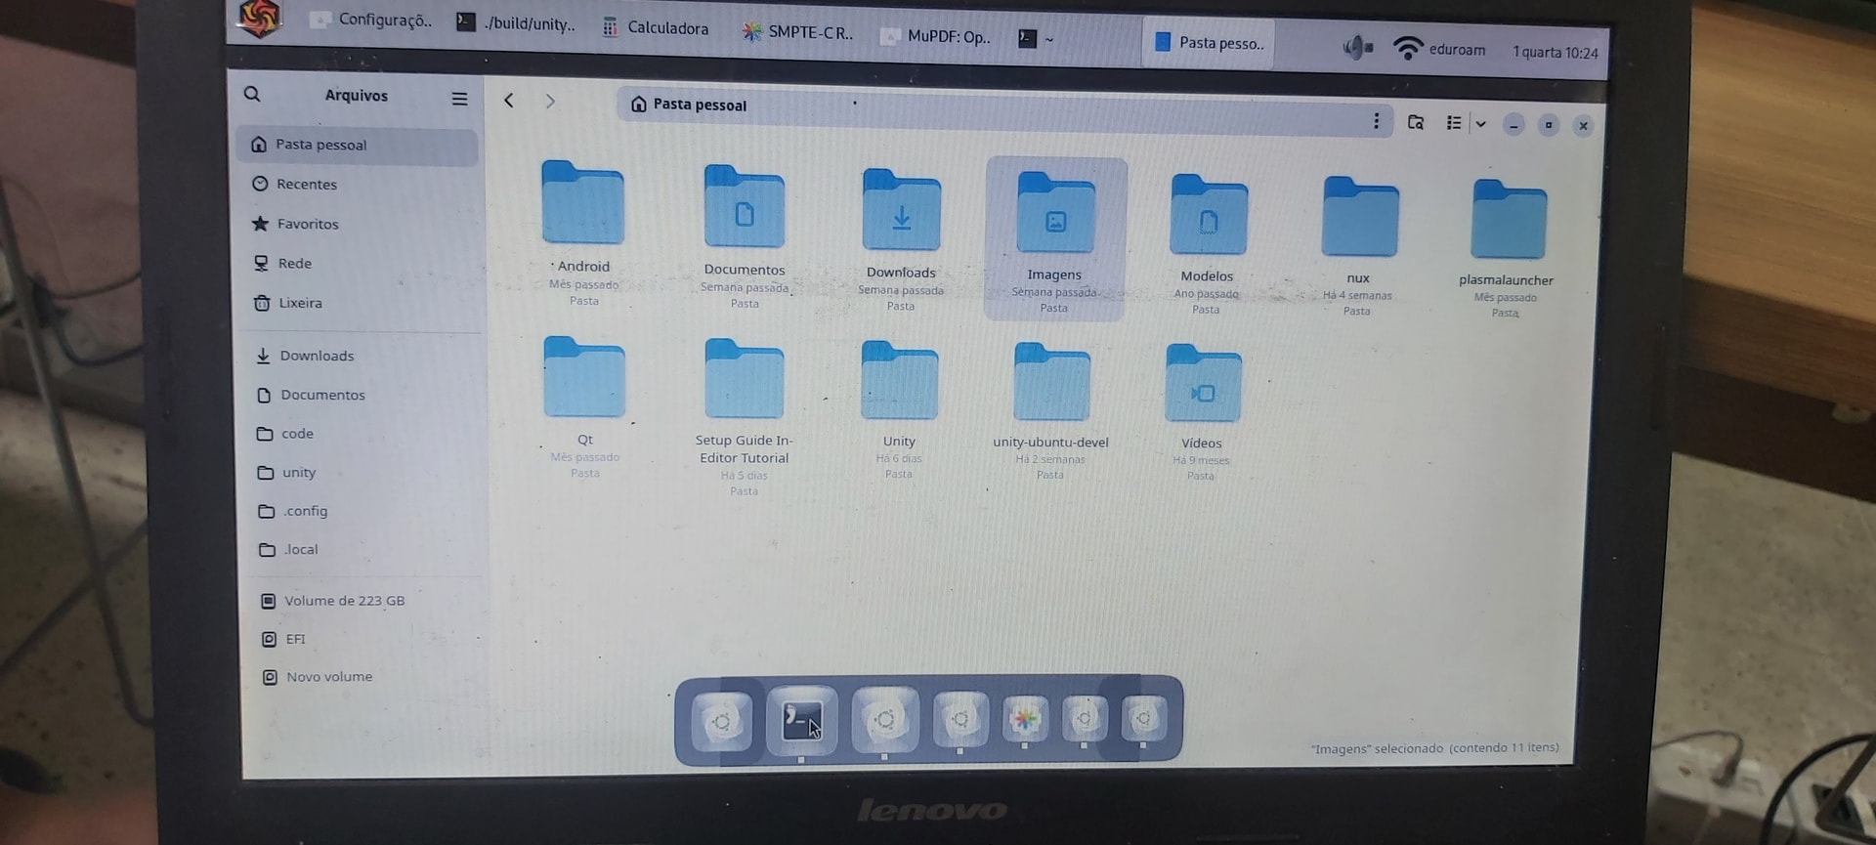1876x845 pixels.
Task: Click the volume speaker icon in top panel
Action: 1356,47
